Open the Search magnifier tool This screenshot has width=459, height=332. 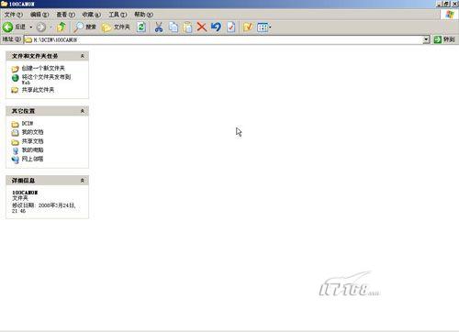[85, 28]
